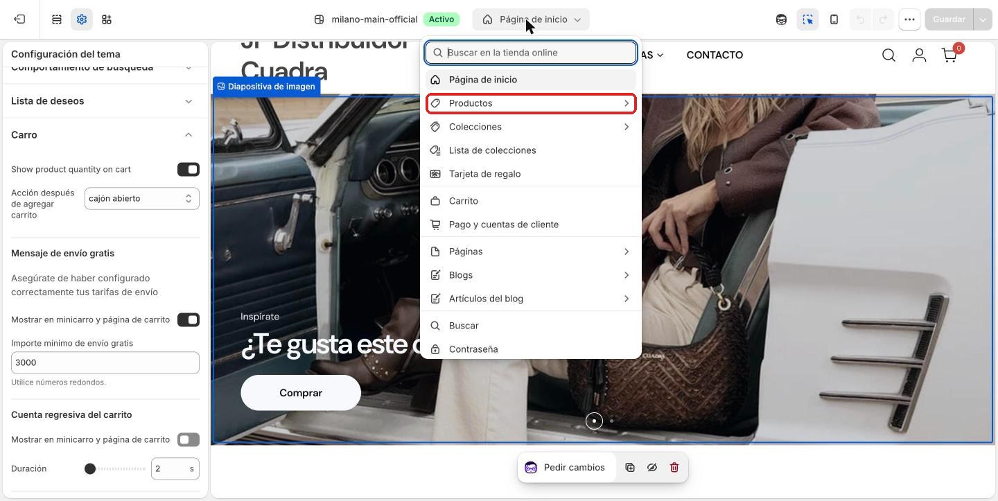
Task: Open the shopping cart icon in header
Action: pos(949,55)
